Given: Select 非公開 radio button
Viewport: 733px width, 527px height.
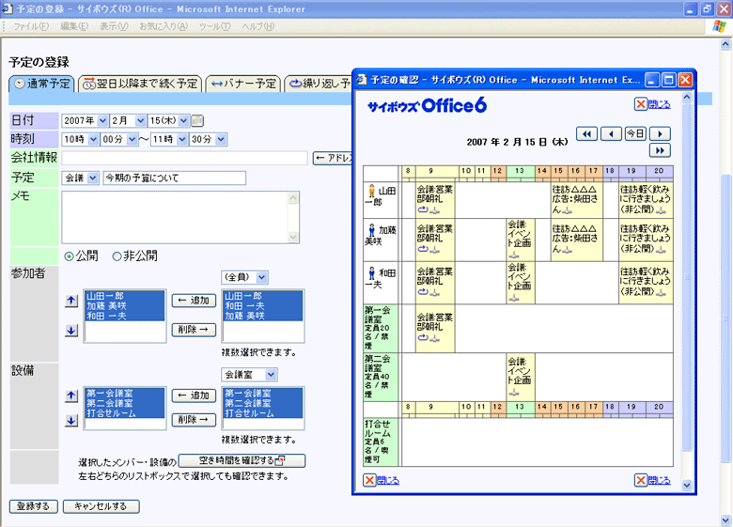Looking at the screenshot, I should coord(117,256).
